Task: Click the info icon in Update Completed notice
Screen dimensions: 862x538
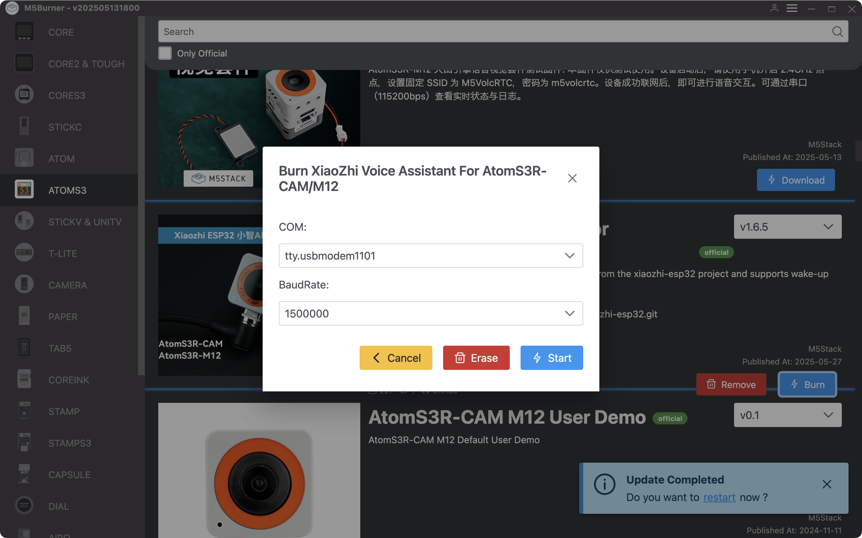Action: (x=604, y=484)
